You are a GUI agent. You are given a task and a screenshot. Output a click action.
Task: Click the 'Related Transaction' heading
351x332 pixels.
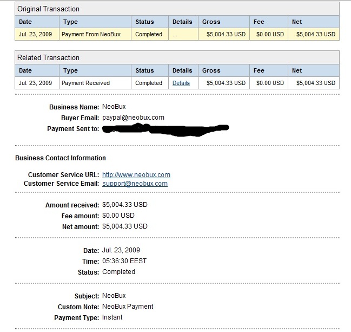pos(48,57)
